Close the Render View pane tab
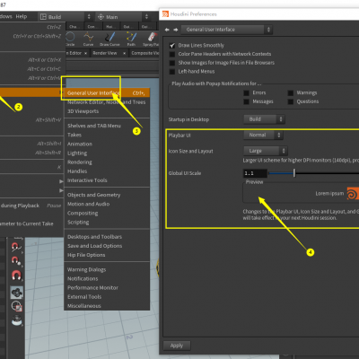Viewport: 359px width, 359px height. tap(124, 53)
